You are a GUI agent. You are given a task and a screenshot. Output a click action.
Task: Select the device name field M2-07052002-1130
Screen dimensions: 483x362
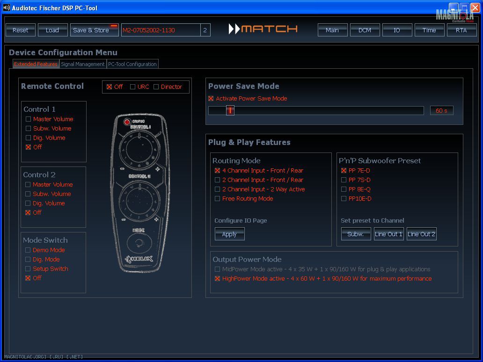[x=161, y=30]
